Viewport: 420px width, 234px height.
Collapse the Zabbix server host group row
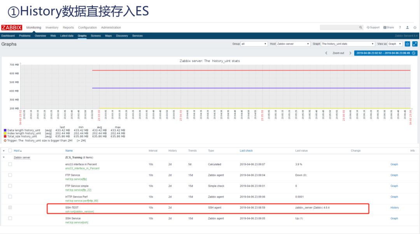click(x=4, y=157)
